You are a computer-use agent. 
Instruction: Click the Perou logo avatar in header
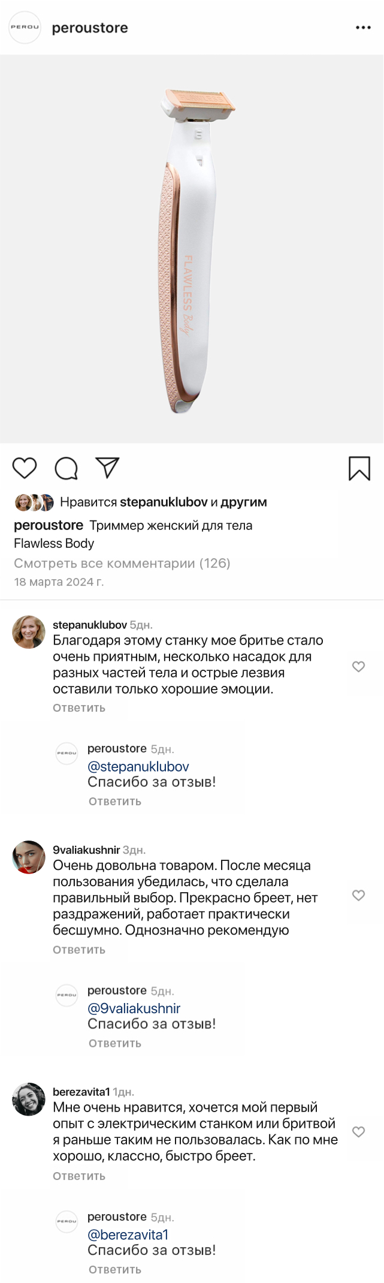tap(25, 28)
